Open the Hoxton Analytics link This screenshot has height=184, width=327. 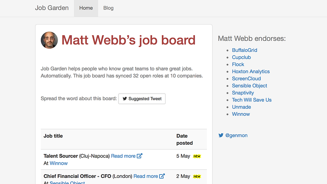click(x=251, y=72)
